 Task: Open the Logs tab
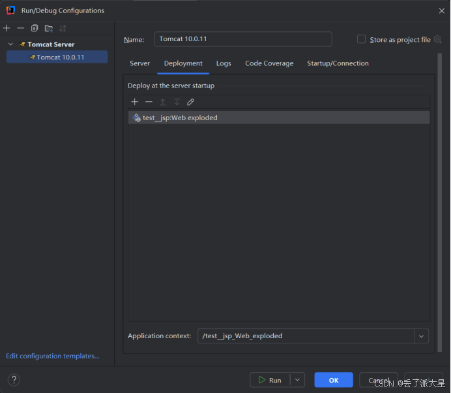tap(224, 63)
